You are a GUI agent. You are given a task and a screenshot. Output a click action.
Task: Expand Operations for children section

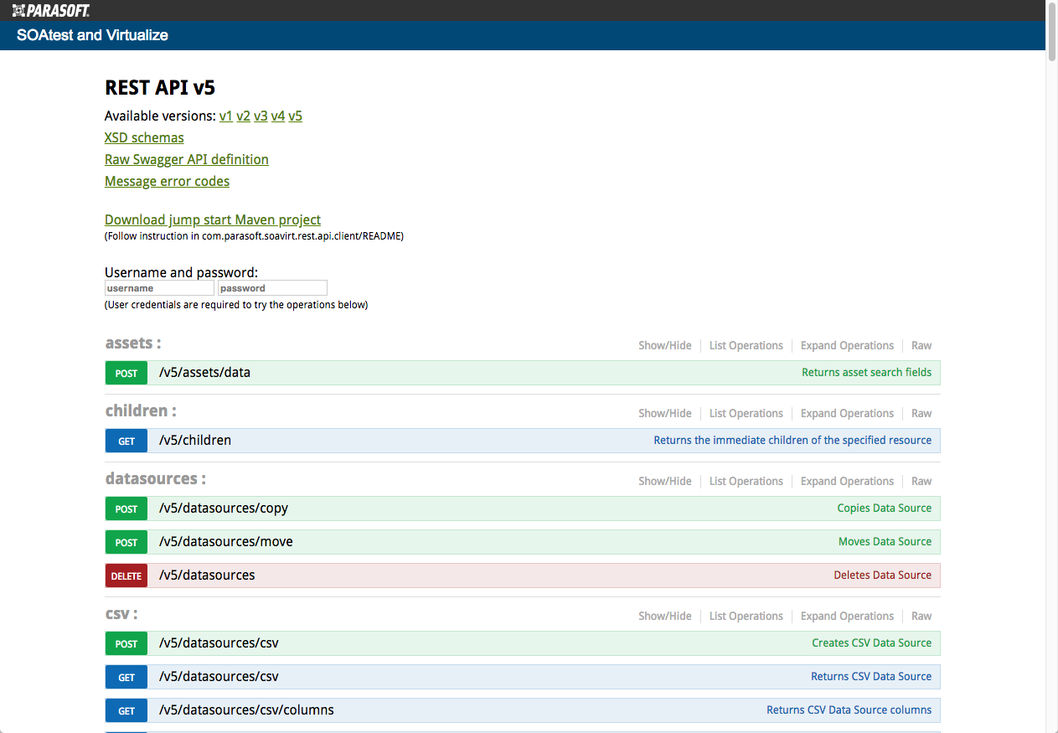pos(847,414)
